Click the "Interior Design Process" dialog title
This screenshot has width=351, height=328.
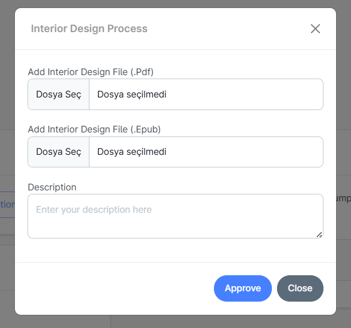point(89,29)
